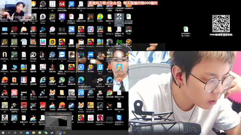Click the White Day A Labyrinth icon
This screenshot has height=135, width=241.
100,120
